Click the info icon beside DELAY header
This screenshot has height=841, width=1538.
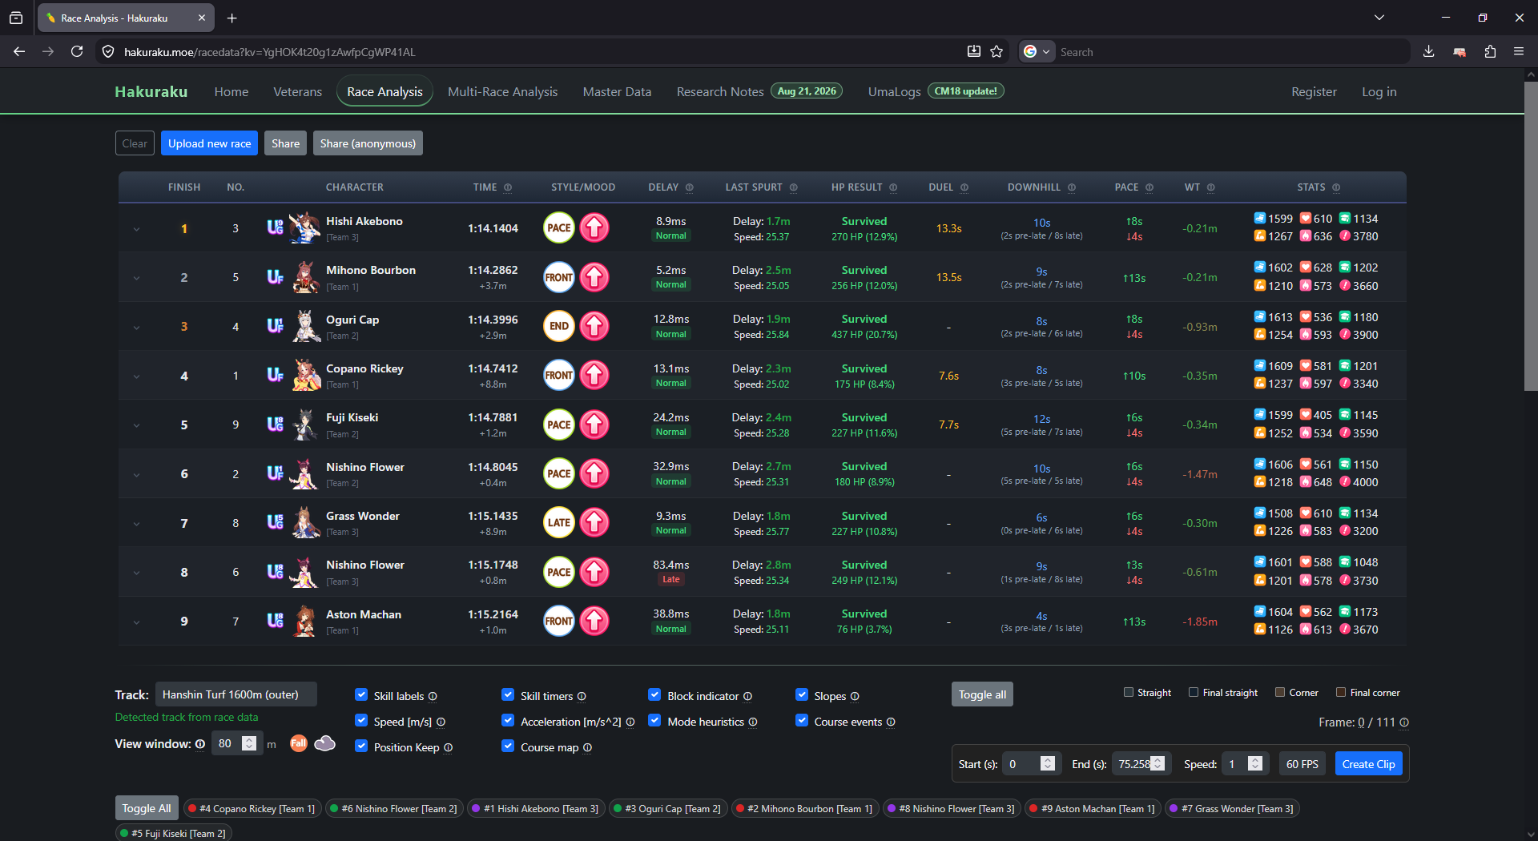(x=690, y=187)
